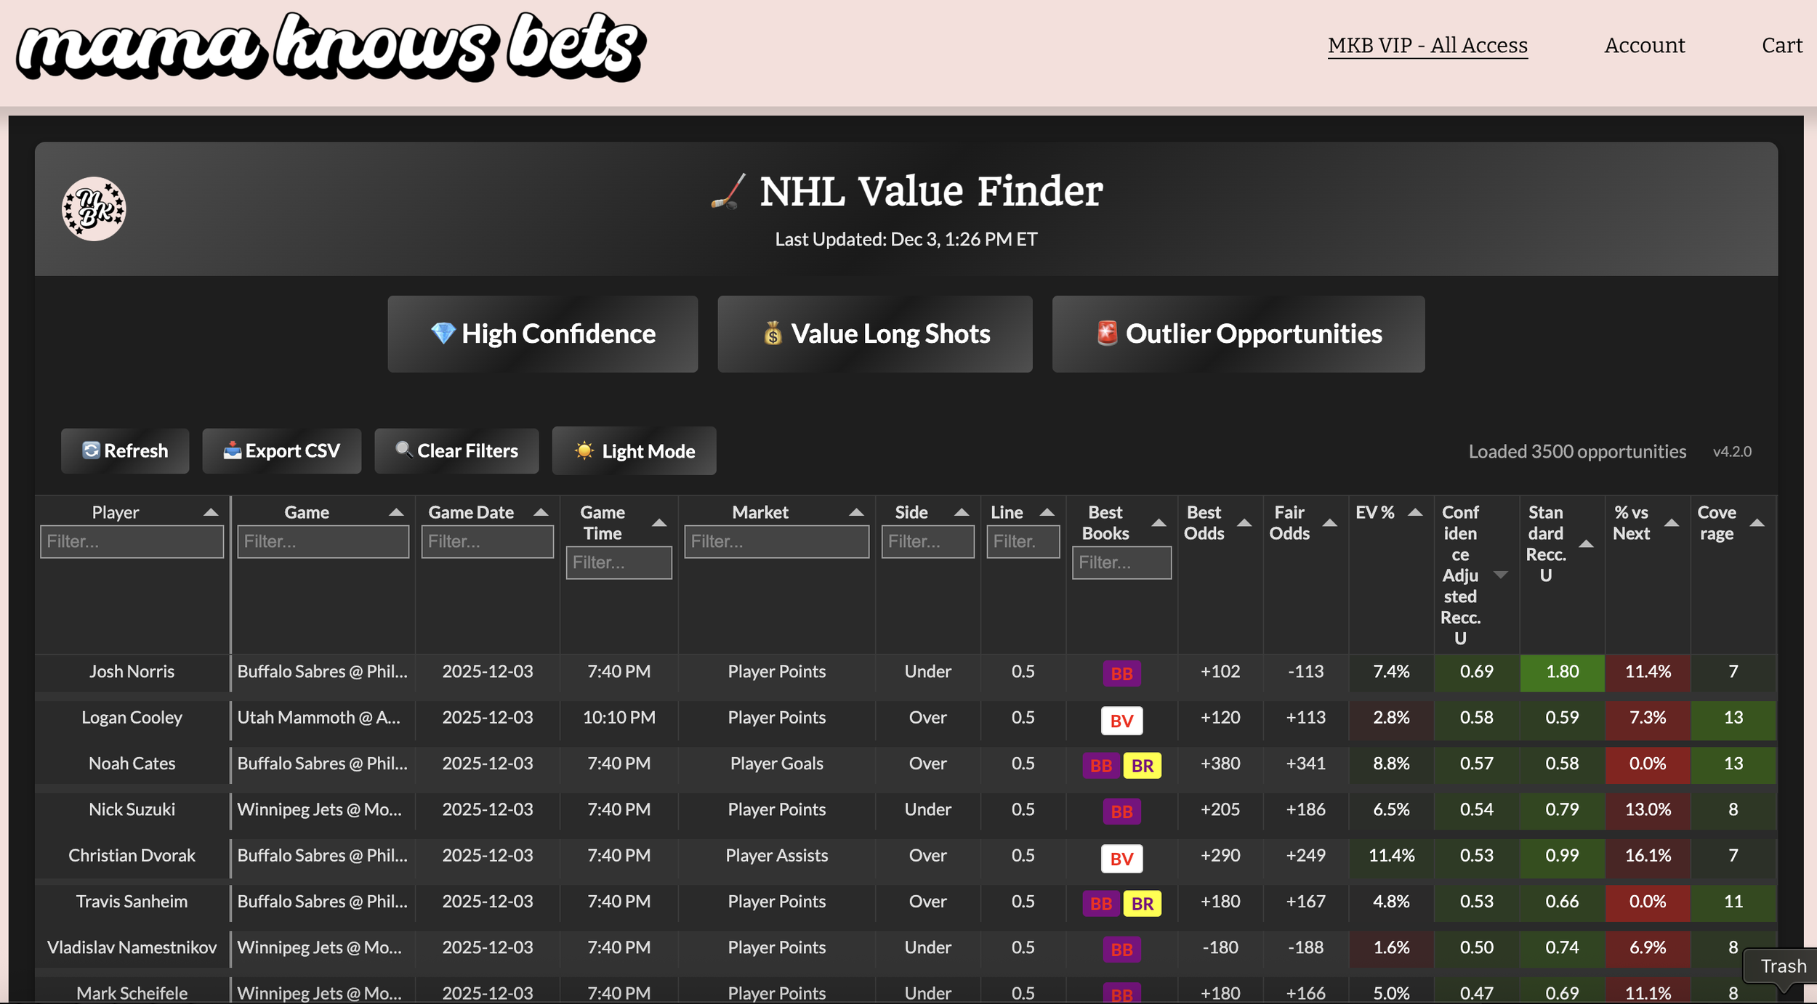Viewport: 1817px width, 1004px height.
Task: Click the mama knows bets logo
Action: pos(331,47)
